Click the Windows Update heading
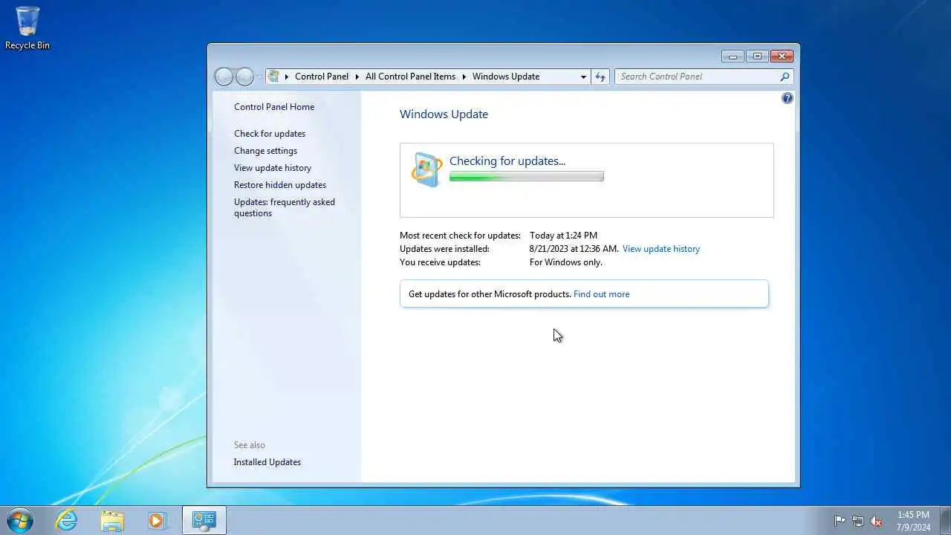This screenshot has height=535, width=951. pos(444,114)
